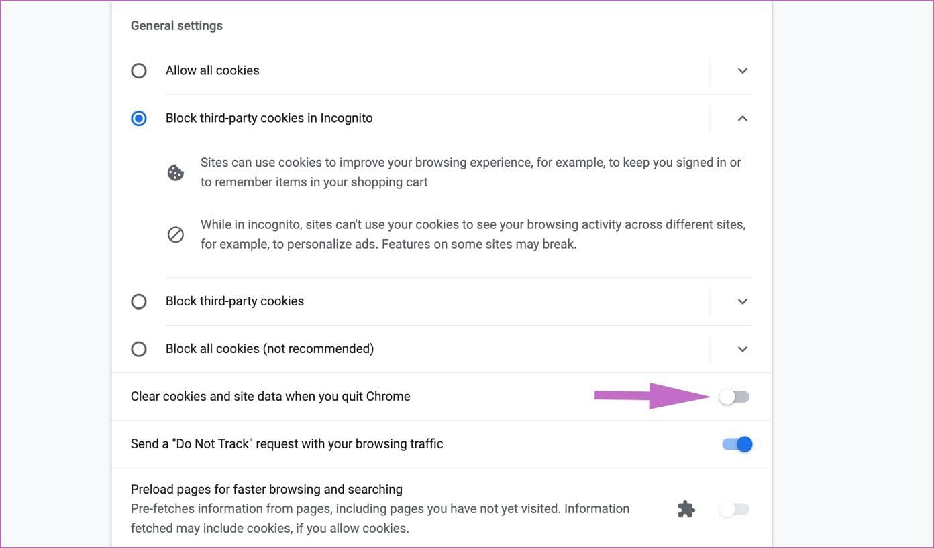The image size is (934, 548).
Task: Click the cookie icon beside browsing experience text
Action: pyautogui.click(x=176, y=173)
